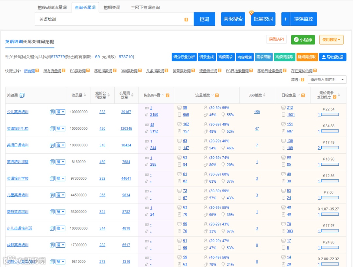Open 全网下拉词查询 tab
The width and height of the screenshot is (353, 267).
point(145,8)
